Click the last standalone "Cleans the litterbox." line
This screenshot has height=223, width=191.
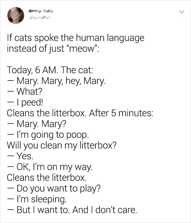click(x=47, y=178)
